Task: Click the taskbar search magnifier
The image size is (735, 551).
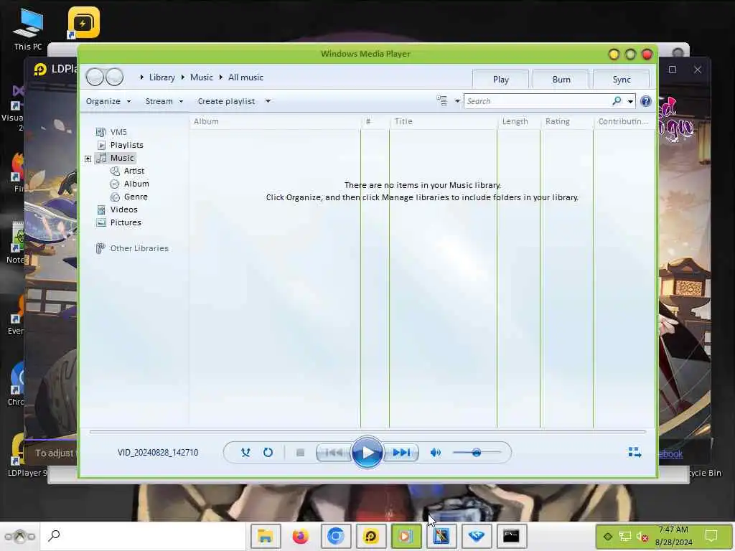Action: click(x=54, y=535)
